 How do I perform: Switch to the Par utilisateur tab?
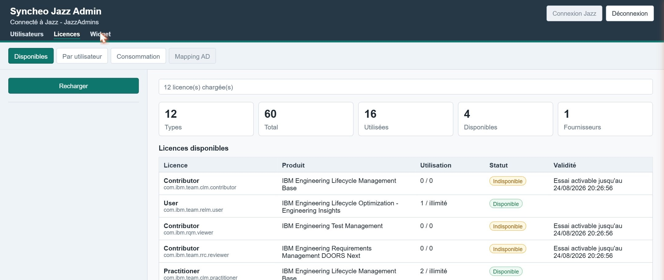[82, 56]
